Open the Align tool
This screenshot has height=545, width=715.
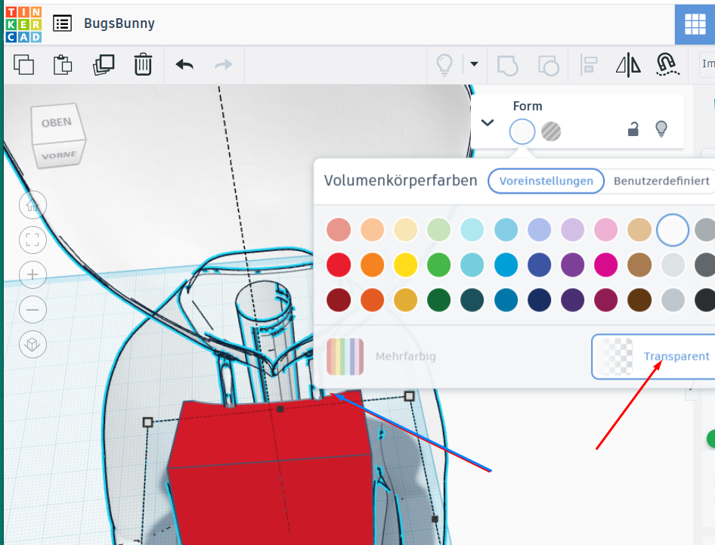[589, 65]
